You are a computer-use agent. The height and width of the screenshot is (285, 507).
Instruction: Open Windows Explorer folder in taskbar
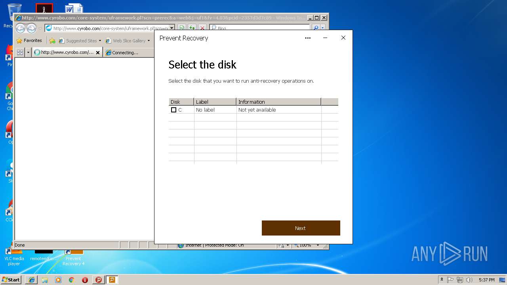click(45, 279)
